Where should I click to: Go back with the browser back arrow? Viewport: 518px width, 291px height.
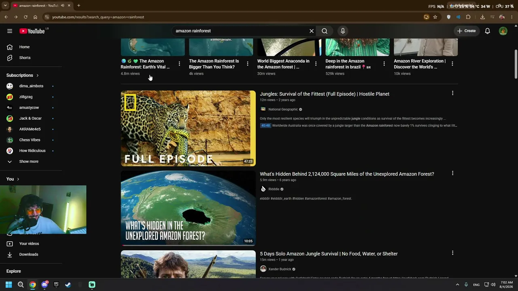click(6, 17)
